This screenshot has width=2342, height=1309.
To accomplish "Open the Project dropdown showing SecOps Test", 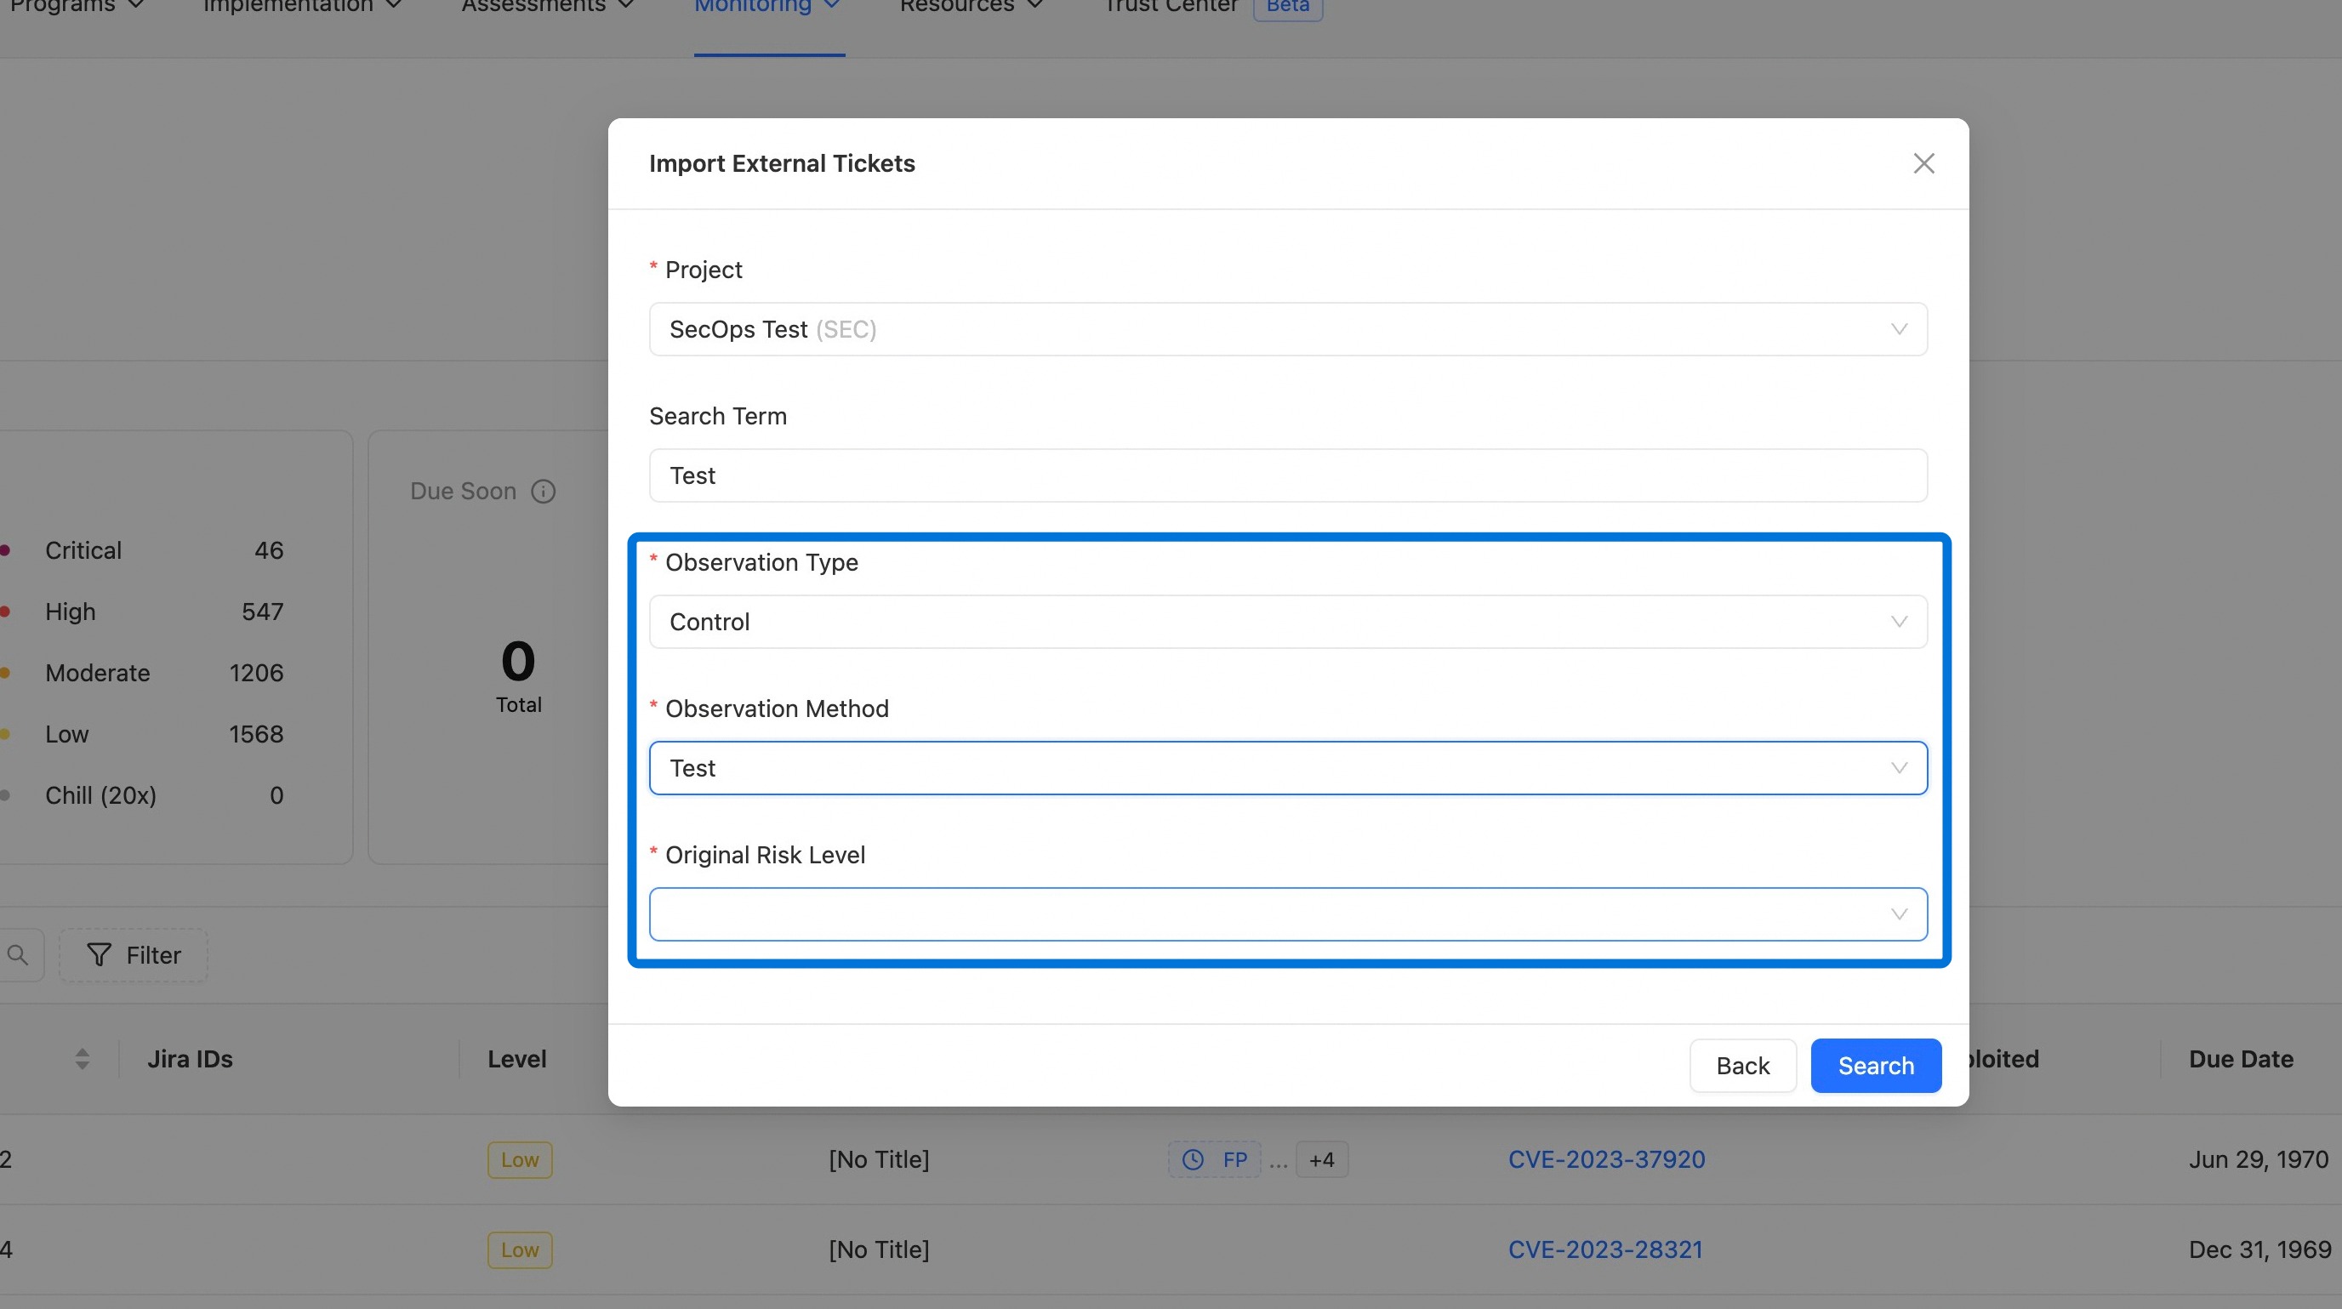I will coord(1287,329).
